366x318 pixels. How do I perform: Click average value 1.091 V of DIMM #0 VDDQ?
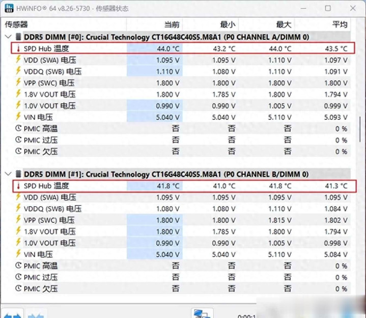pos(336,72)
